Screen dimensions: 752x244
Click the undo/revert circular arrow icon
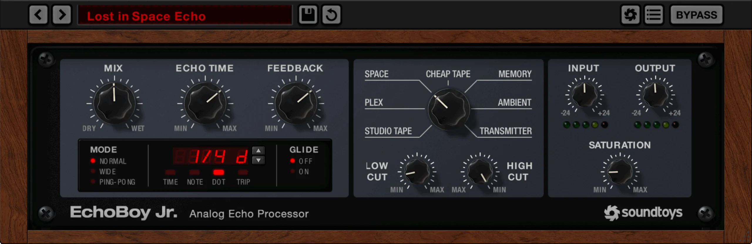click(332, 14)
